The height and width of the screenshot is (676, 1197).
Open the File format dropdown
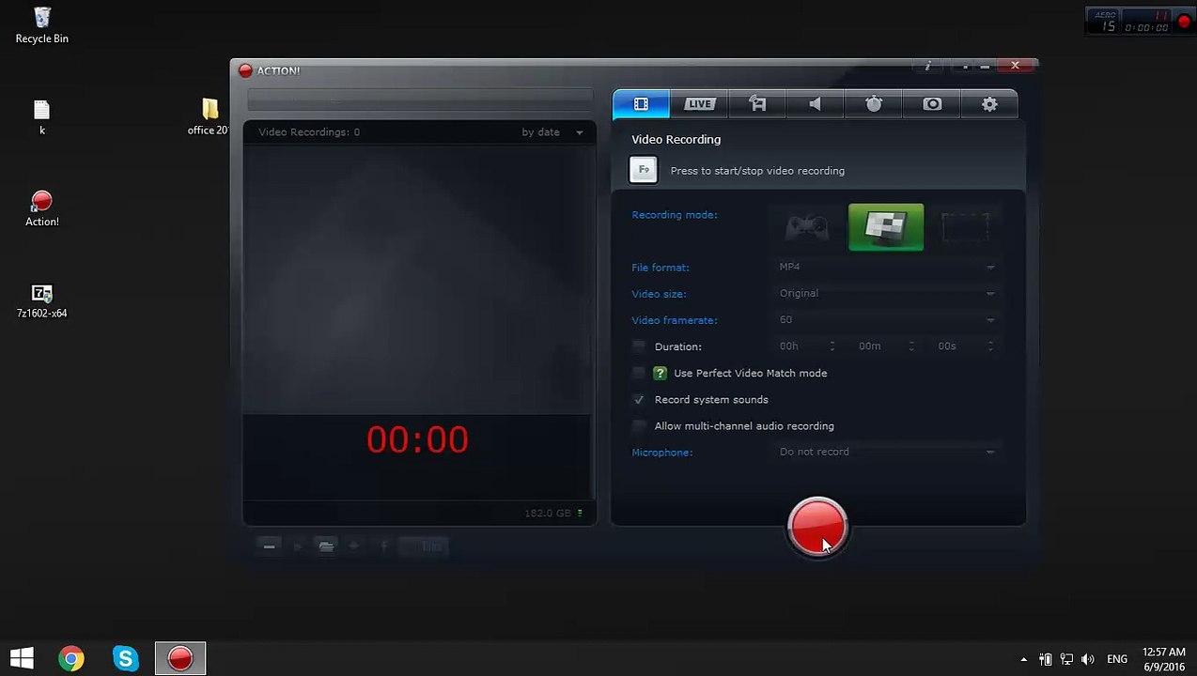pos(886,267)
